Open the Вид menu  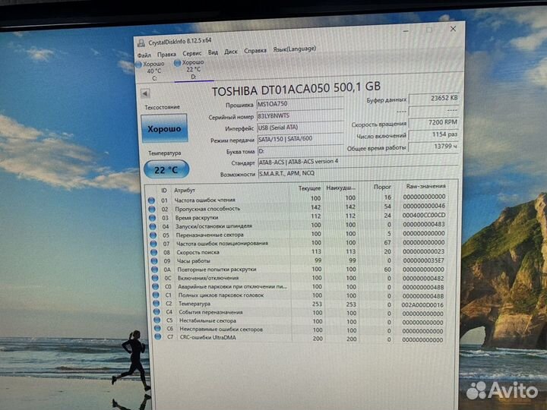pyautogui.click(x=213, y=52)
